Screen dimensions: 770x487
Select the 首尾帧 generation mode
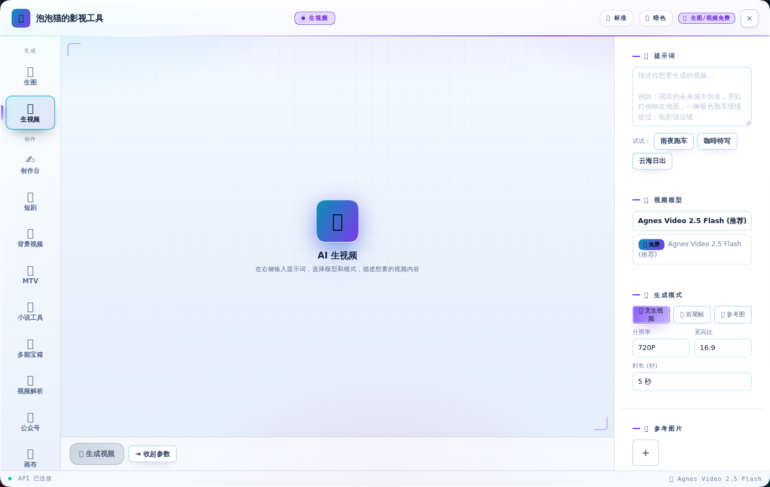(692, 315)
